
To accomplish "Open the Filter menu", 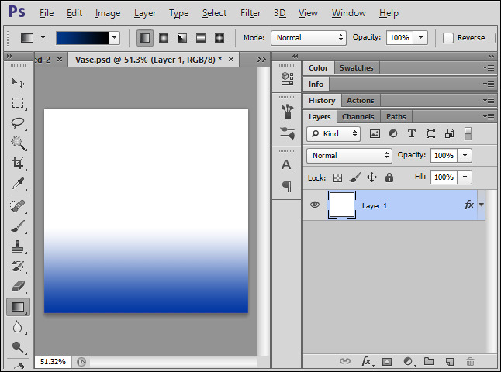I will click(x=250, y=13).
